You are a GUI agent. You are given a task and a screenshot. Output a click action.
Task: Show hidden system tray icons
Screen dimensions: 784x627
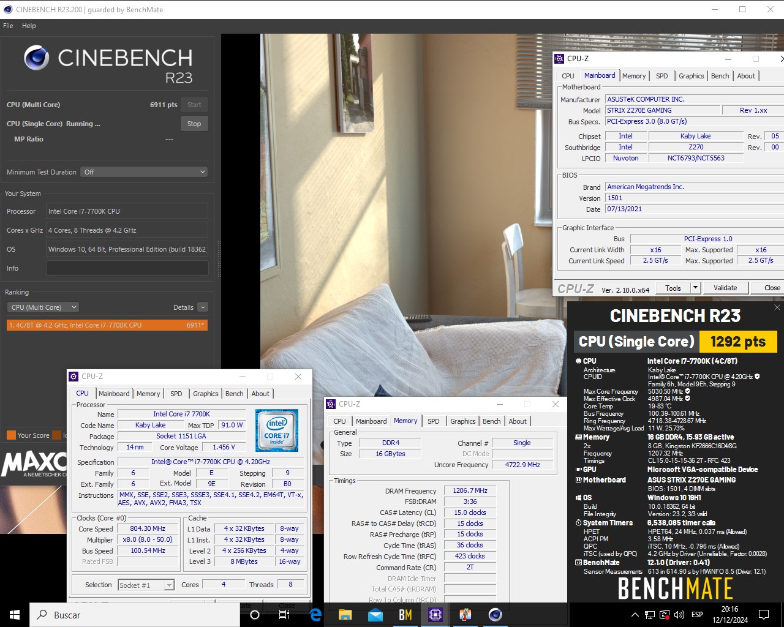tap(635, 615)
